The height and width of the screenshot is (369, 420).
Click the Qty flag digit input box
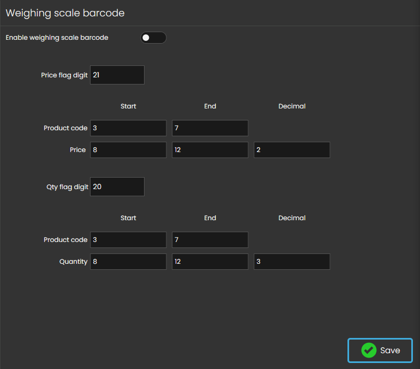pos(117,186)
